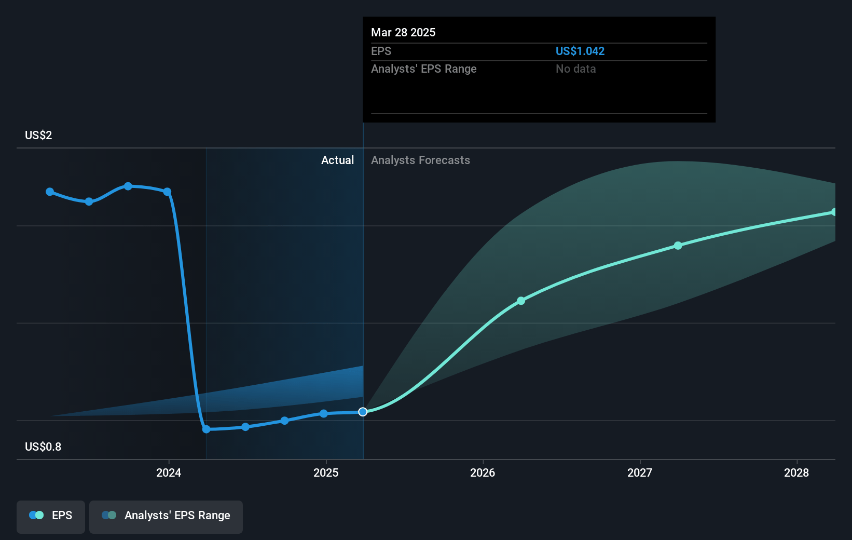Click the US$2 y-axis label
Screen dimensions: 852x540
38,135
